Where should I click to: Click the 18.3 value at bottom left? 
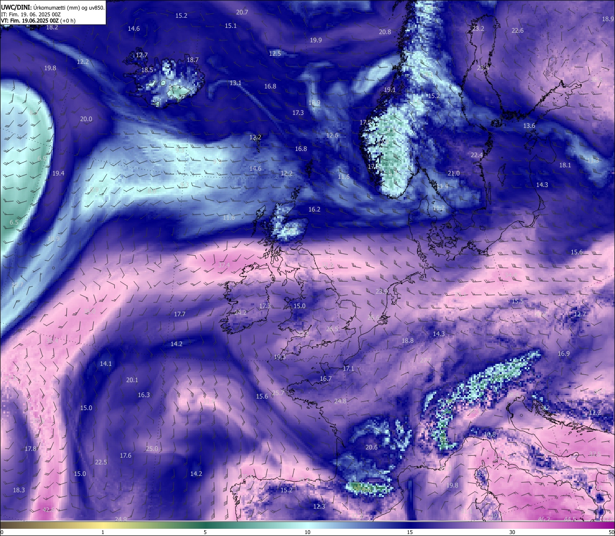(x=19, y=490)
